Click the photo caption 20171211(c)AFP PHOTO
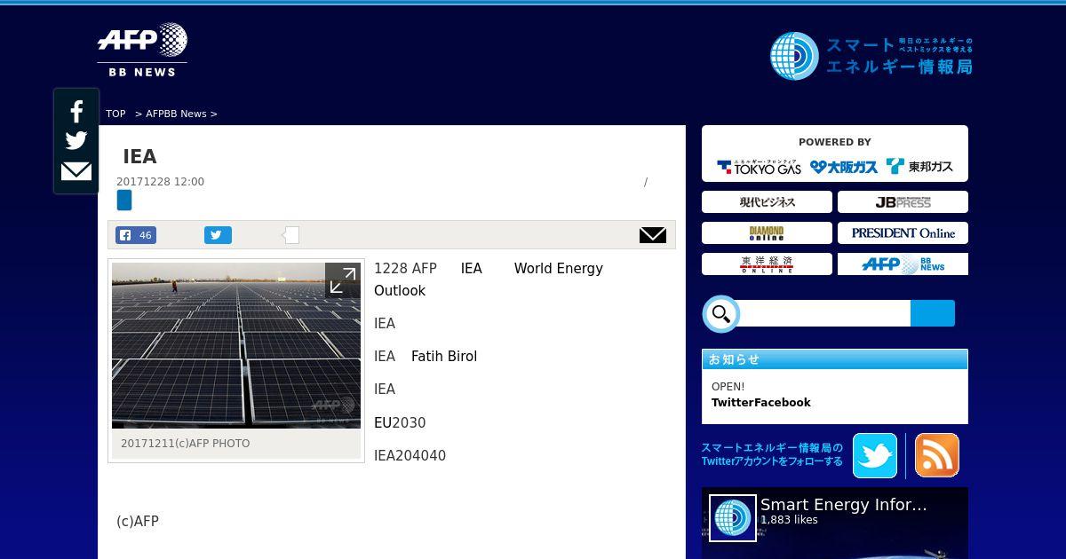Image resolution: width=1066 pixels, height=559 pixels. click(x=186, y=444)
